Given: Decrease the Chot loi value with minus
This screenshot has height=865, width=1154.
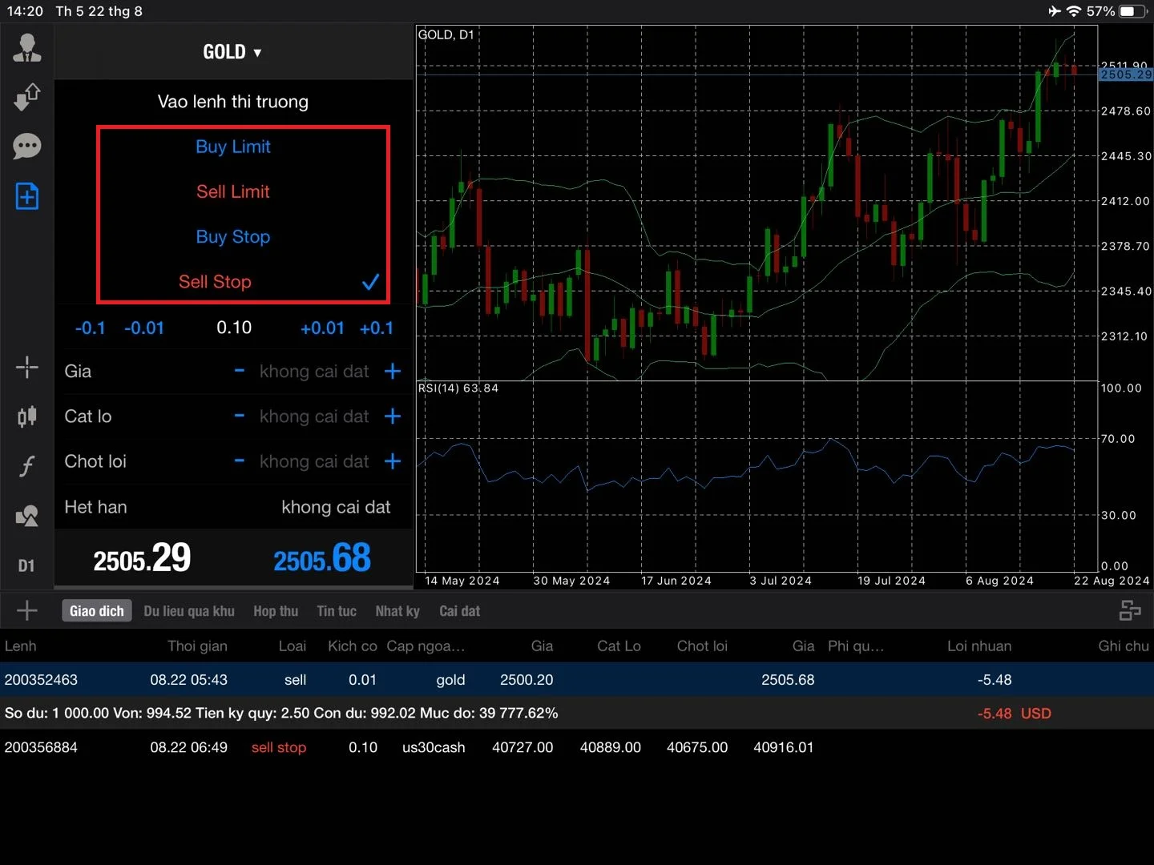Looking at the screenshot, I should pyautogui.click(x=239, y=461).
